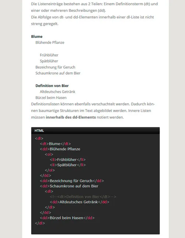This screenshot has width=185, height=238.
Task: Click the opening dl tag on the first code line
Action: tap(39, 138)
